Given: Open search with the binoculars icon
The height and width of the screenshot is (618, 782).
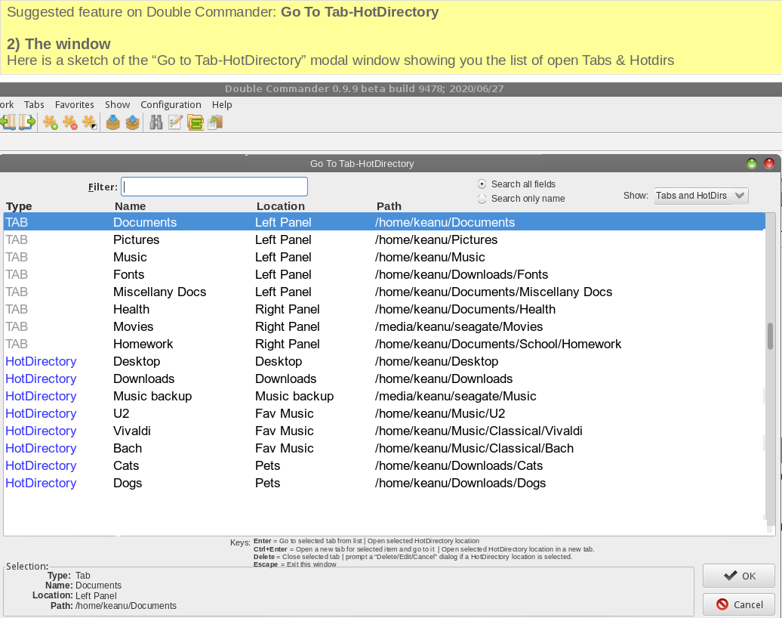Looking at the screenshot, I should 156,122.
